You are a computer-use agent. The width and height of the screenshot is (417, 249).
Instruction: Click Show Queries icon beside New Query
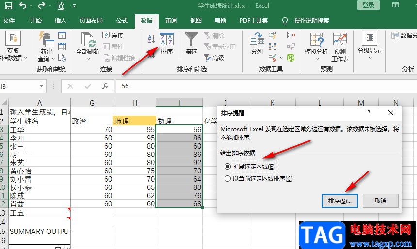coord(62,35)
